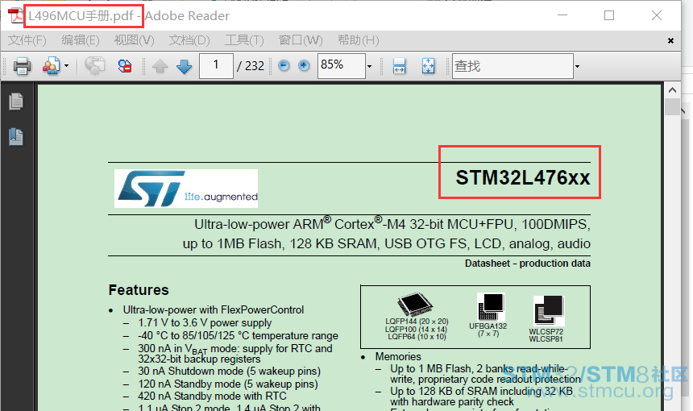Open the 帮助(H) menu
The width and height of the screenshot is (693, 411).
coord(358,40)
